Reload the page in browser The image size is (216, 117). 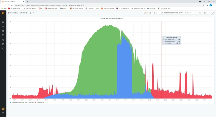pos(9,5)
